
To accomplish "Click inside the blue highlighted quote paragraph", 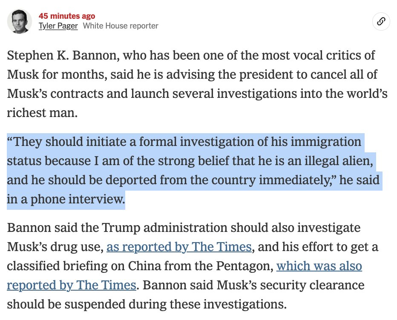I will (x=193, y=171).
